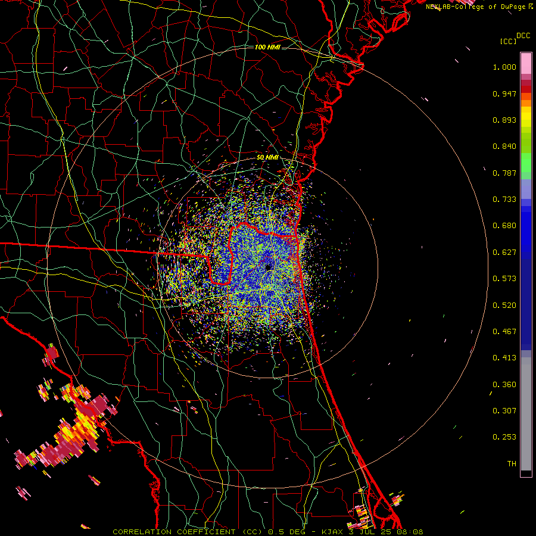Click the NEXLAB-College of DuPage header text
The height and width of the screenshot is (536, 536).
(475, 7)
